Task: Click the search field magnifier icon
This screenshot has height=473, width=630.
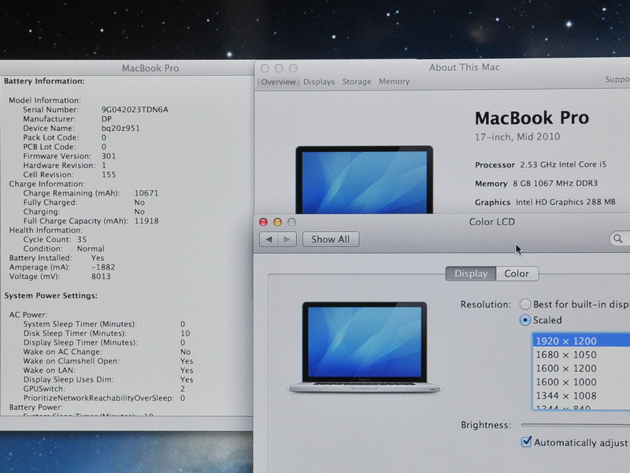Action: click(618, 239)
